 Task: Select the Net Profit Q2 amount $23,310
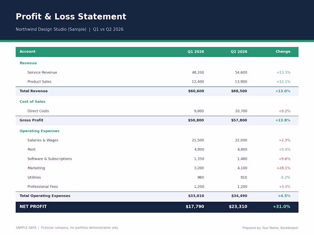coord(238,207)
